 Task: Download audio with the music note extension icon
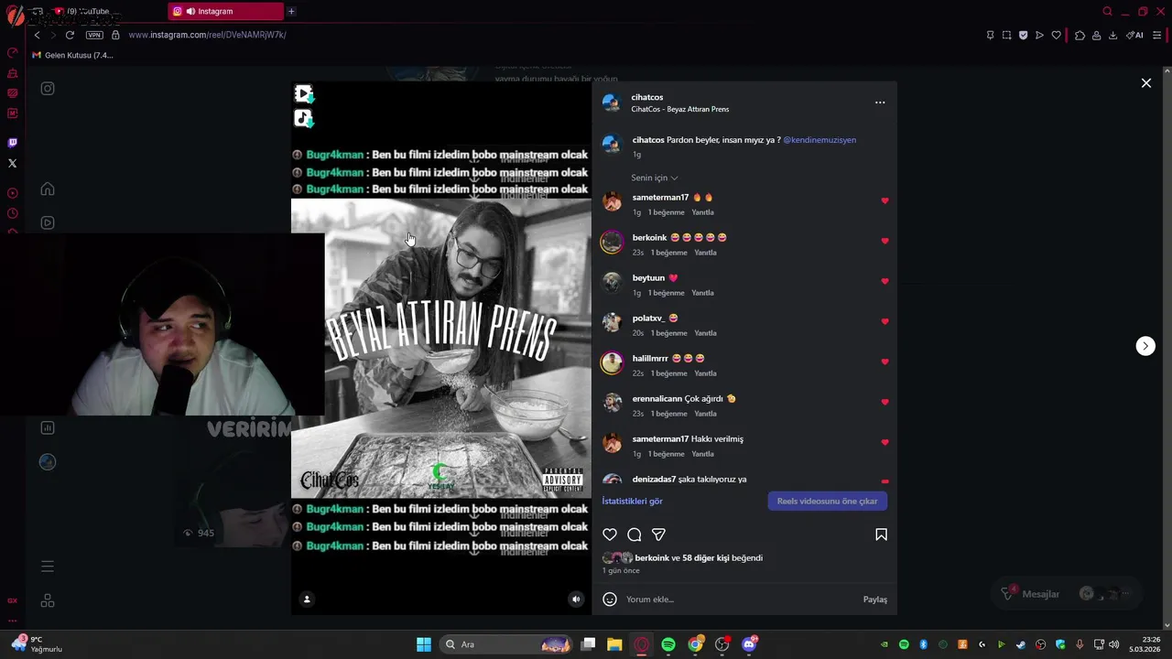pyautogui.click(x=304, y=118)
